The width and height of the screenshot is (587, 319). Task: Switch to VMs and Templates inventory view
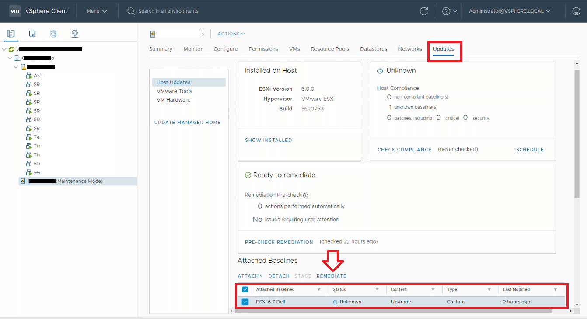32,34
